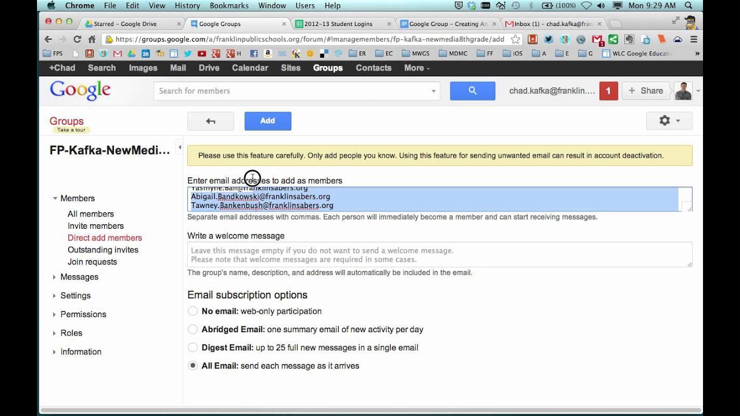Select the Digest Email option
Image resolution: width=740 pixels, height=416 pixels.
[x=193, y=347]
